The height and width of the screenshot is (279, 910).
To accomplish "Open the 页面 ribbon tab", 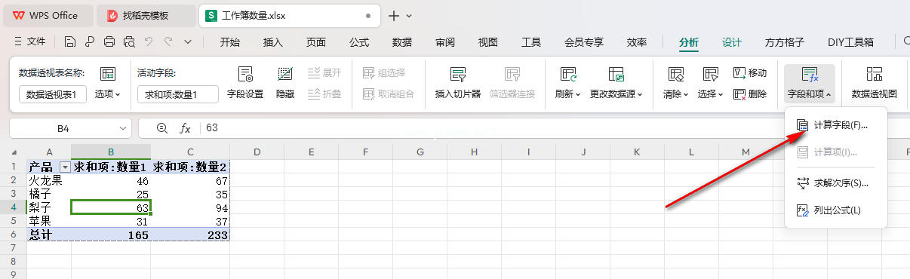I will pyautogui.click(x=316, y=42).
